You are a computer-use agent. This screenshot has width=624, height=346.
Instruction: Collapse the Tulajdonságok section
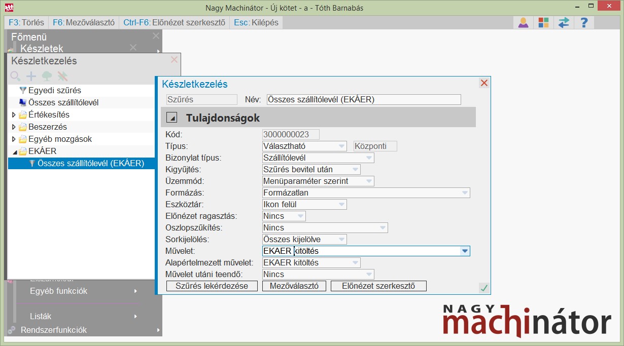tap(172, 118)
